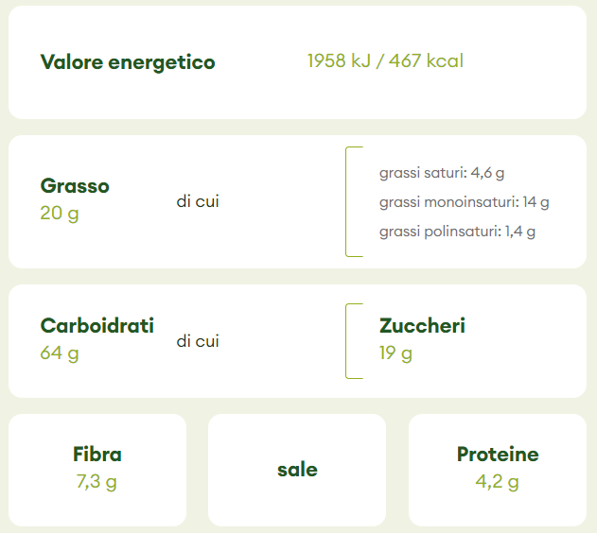Click the 19 g sugar value

coord(395,353)
